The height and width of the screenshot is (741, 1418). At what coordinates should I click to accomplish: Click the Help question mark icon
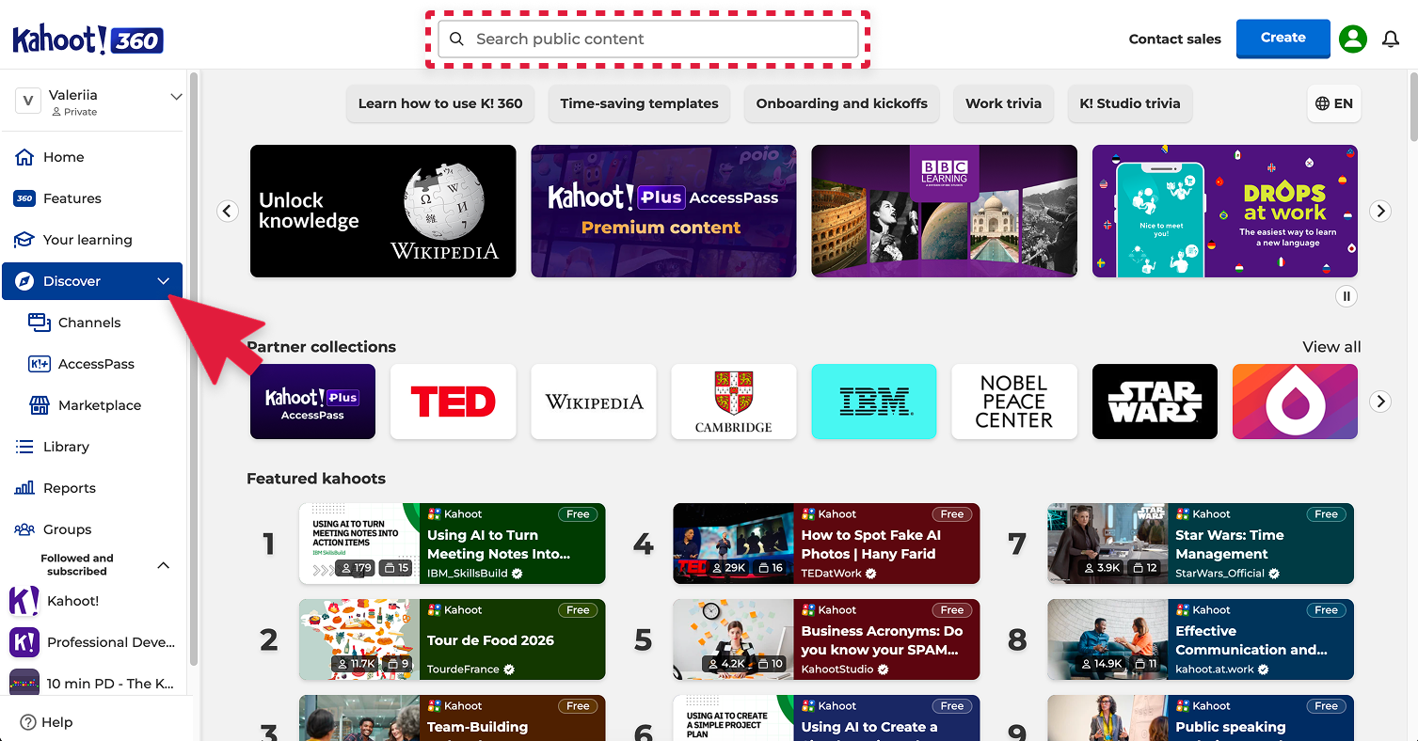(x=28, y=722)
